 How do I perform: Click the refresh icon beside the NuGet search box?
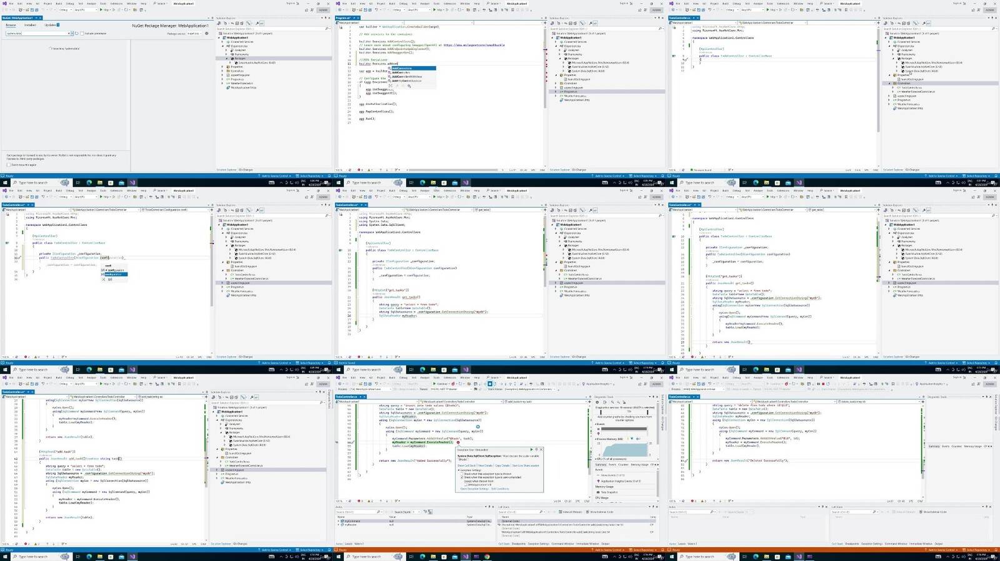(x=76, y=33)
